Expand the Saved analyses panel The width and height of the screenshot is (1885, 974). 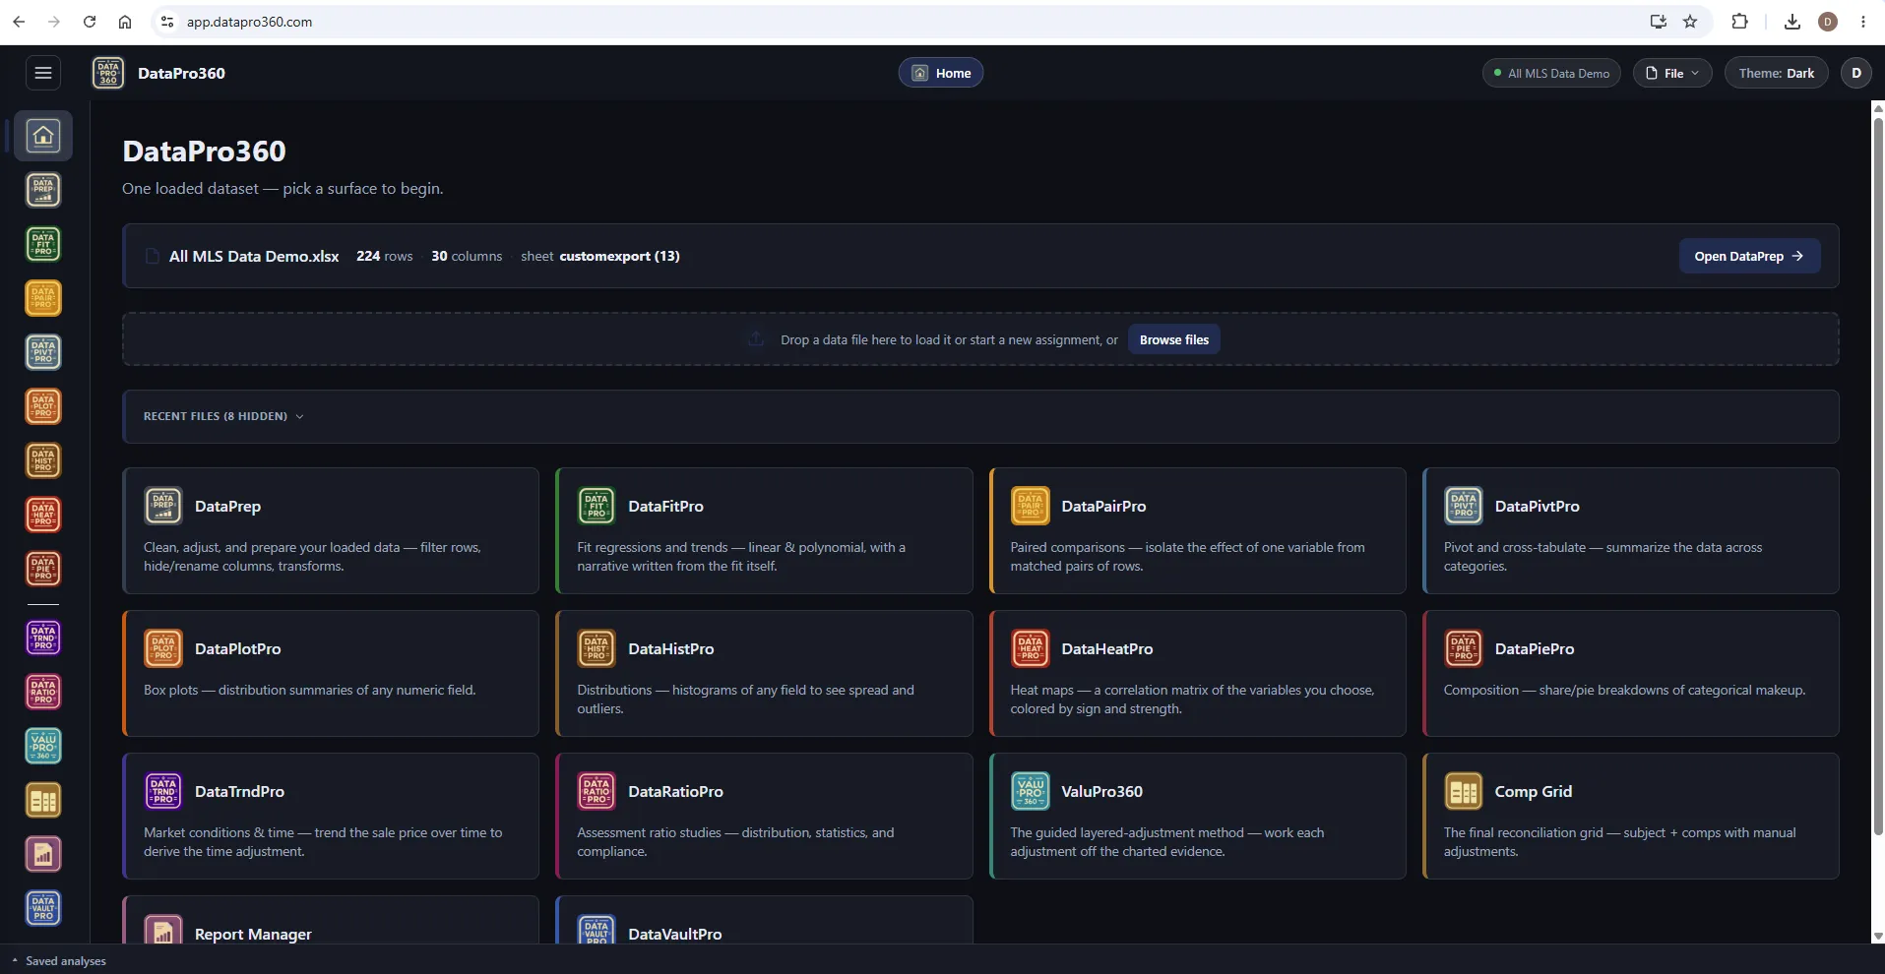[59, 961]
